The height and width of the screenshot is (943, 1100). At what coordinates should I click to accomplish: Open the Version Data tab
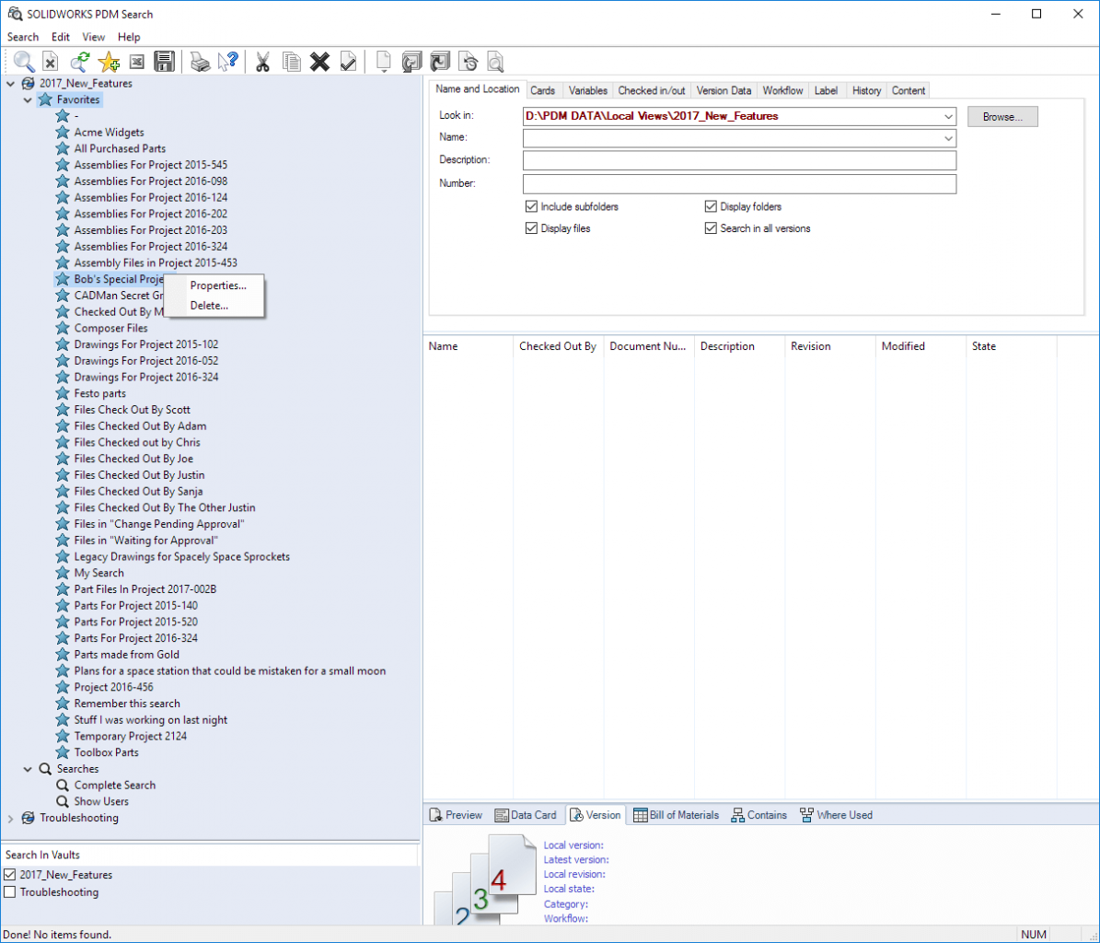coord(724,90)
